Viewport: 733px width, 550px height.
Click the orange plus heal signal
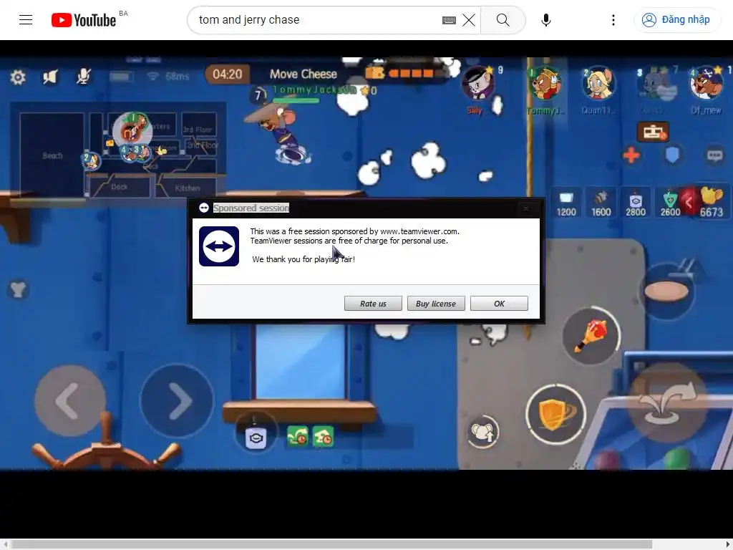(x=631, y=155)
